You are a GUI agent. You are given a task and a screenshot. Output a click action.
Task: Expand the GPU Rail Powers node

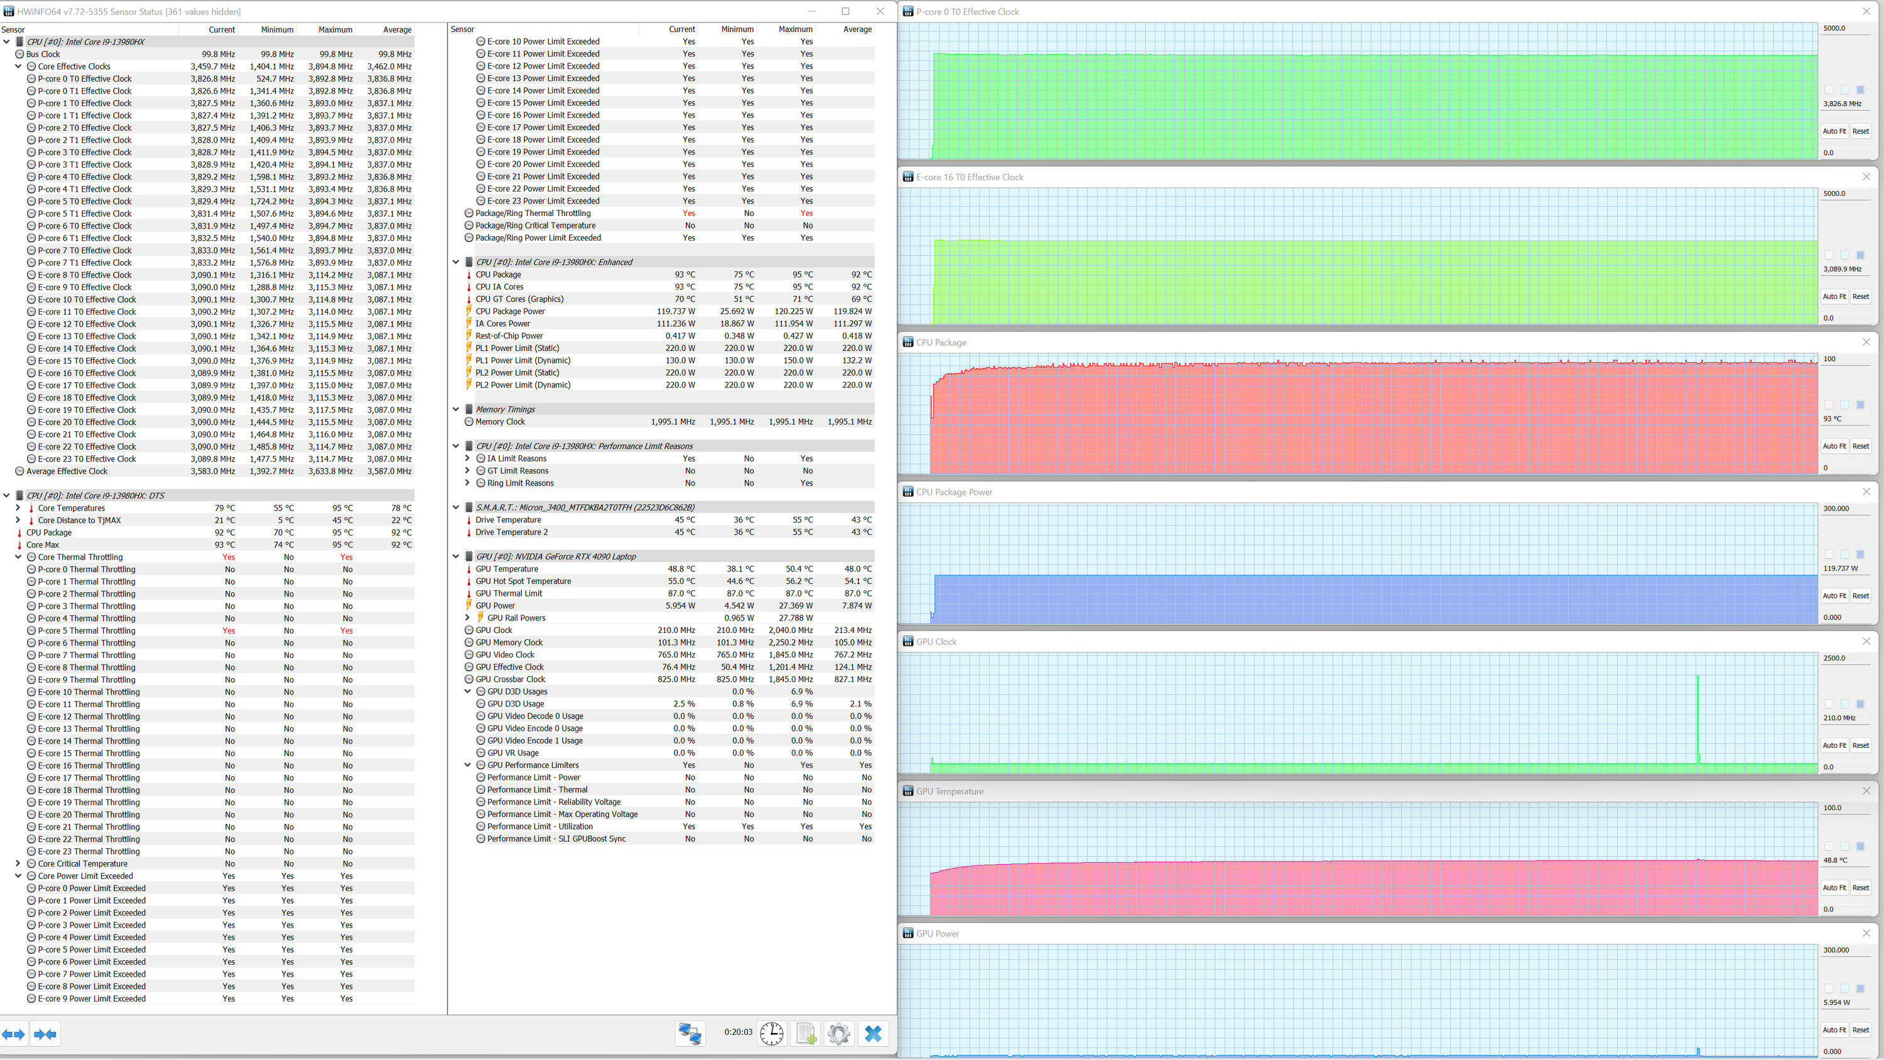point(467,617)
